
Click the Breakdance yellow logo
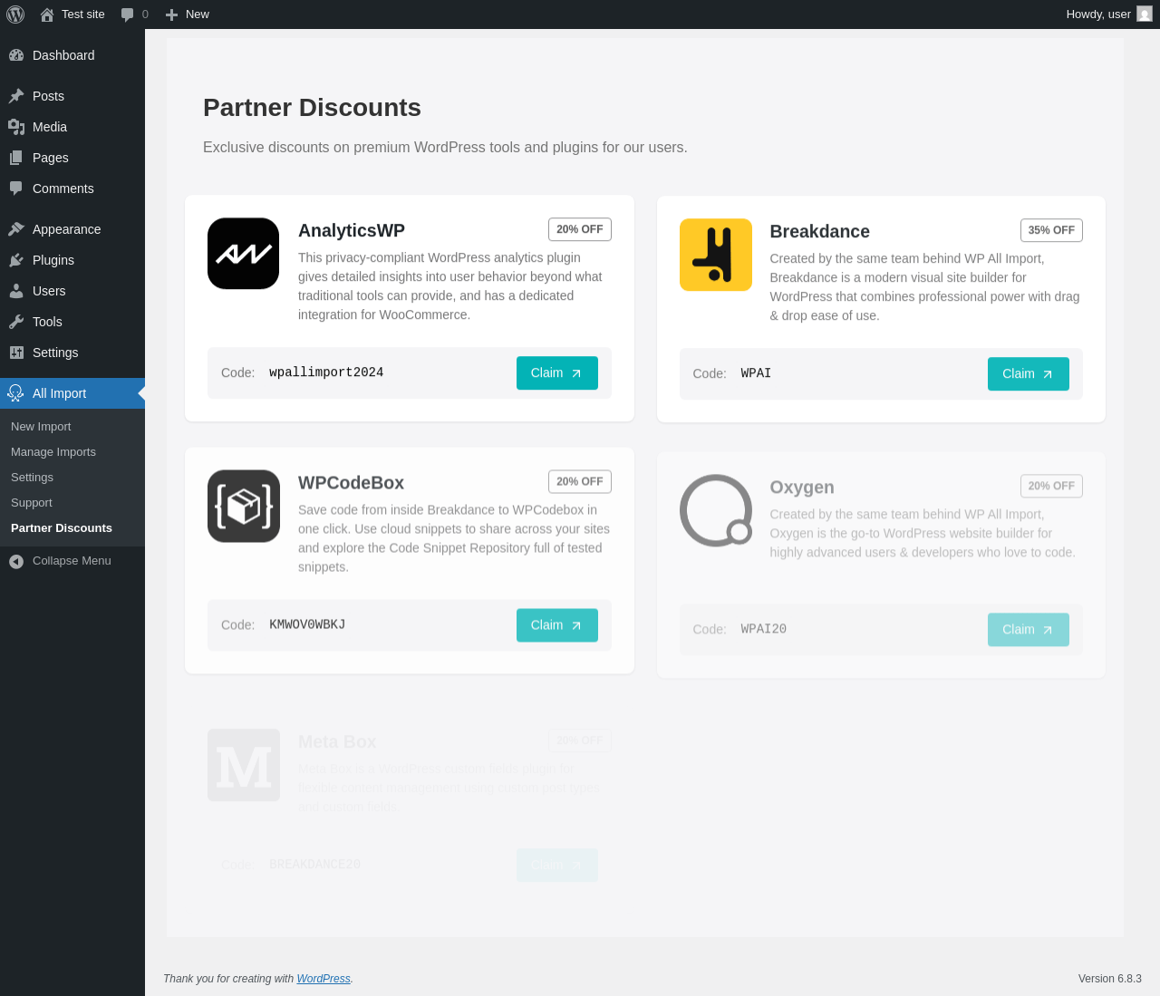coord(716,255)
